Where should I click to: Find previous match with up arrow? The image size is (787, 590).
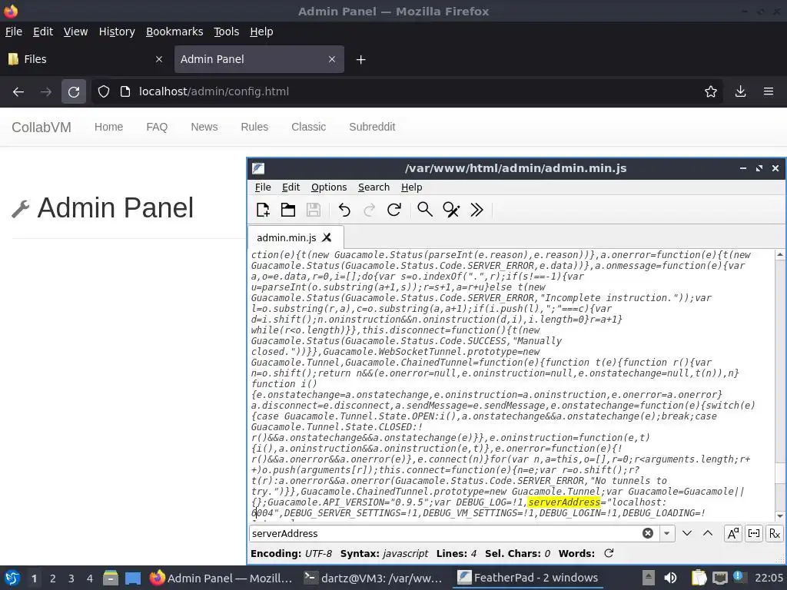point(708,533)
